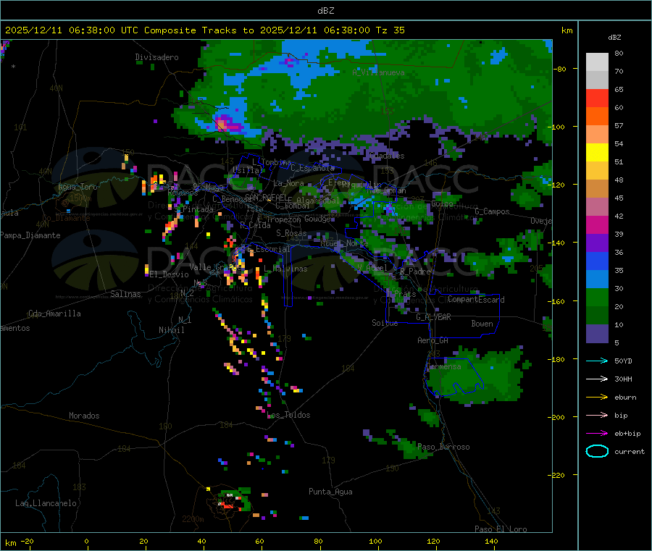Click the 'Divisadero' map label
This screenshot has width=652, height=551.
click(x=156, y=57)
